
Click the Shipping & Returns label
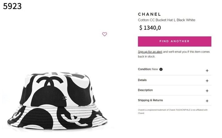point(150,100)
